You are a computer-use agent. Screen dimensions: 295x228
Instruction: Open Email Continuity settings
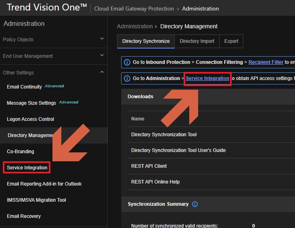24,87
